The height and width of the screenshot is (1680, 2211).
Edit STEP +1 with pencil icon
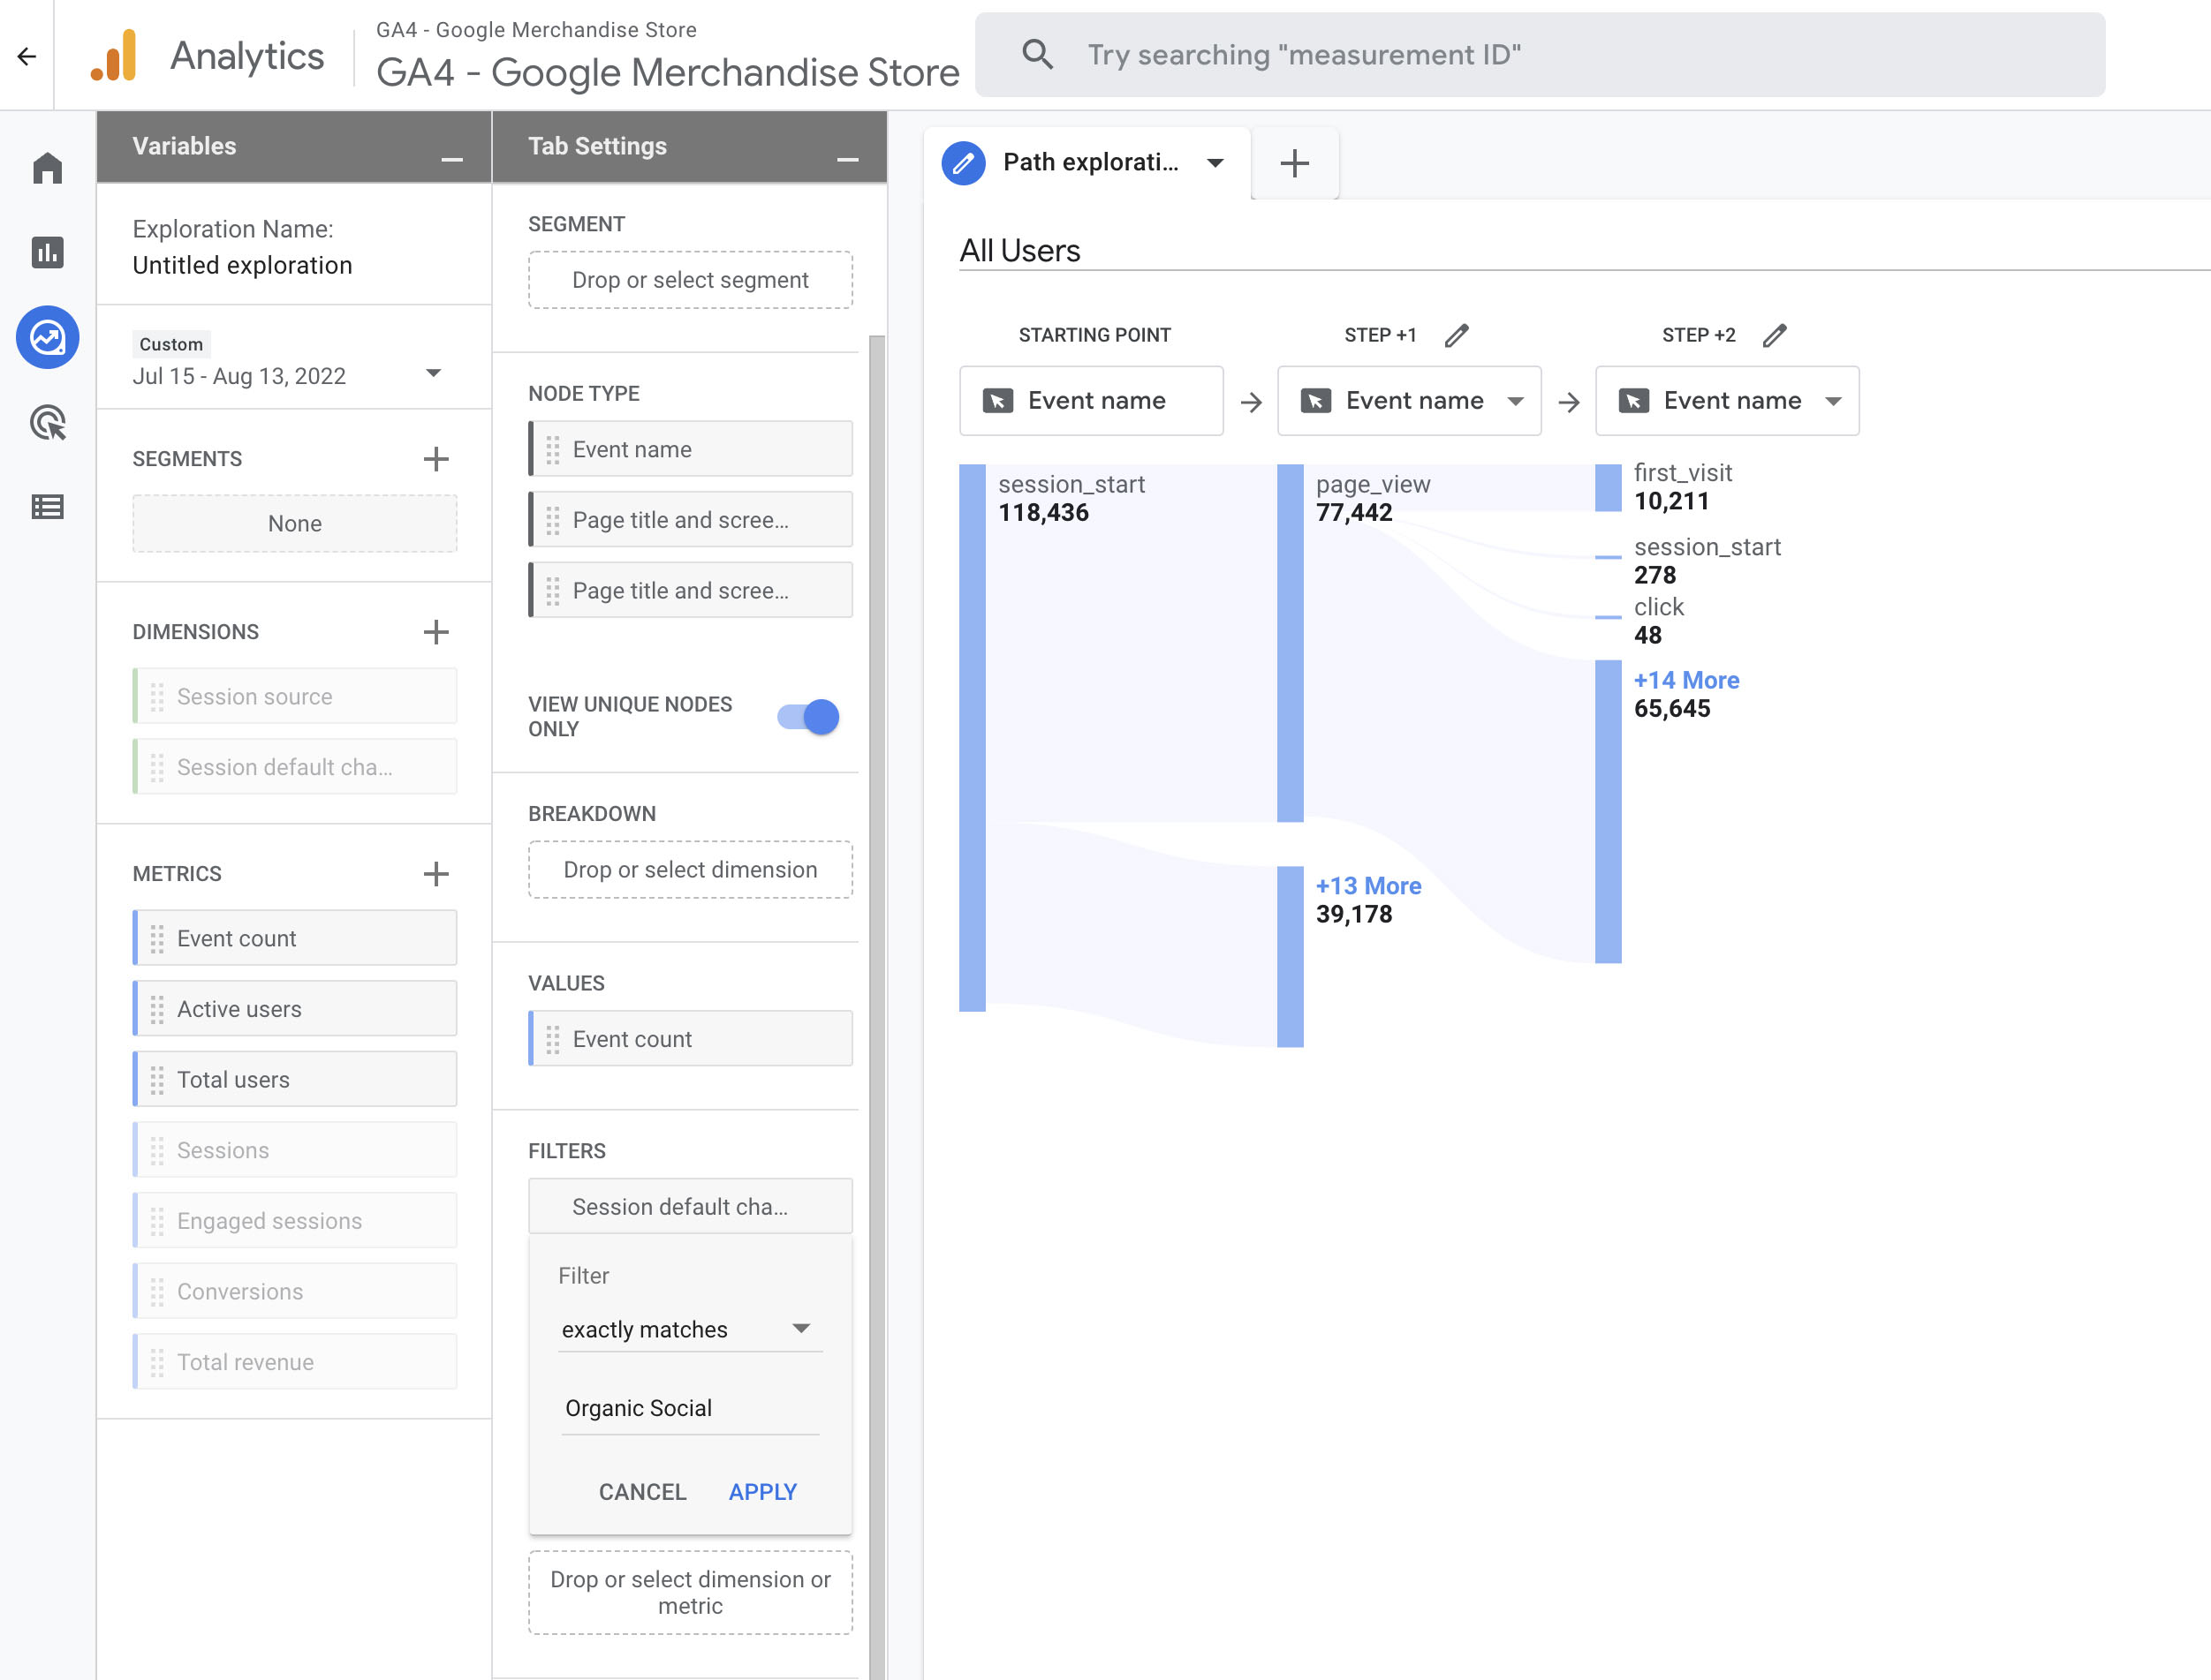click(x=1457, y=335)
